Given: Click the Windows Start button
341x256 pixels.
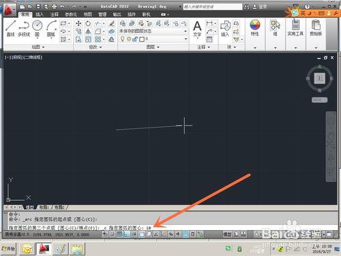Looking at the screenshot, I should pos(9,248).
